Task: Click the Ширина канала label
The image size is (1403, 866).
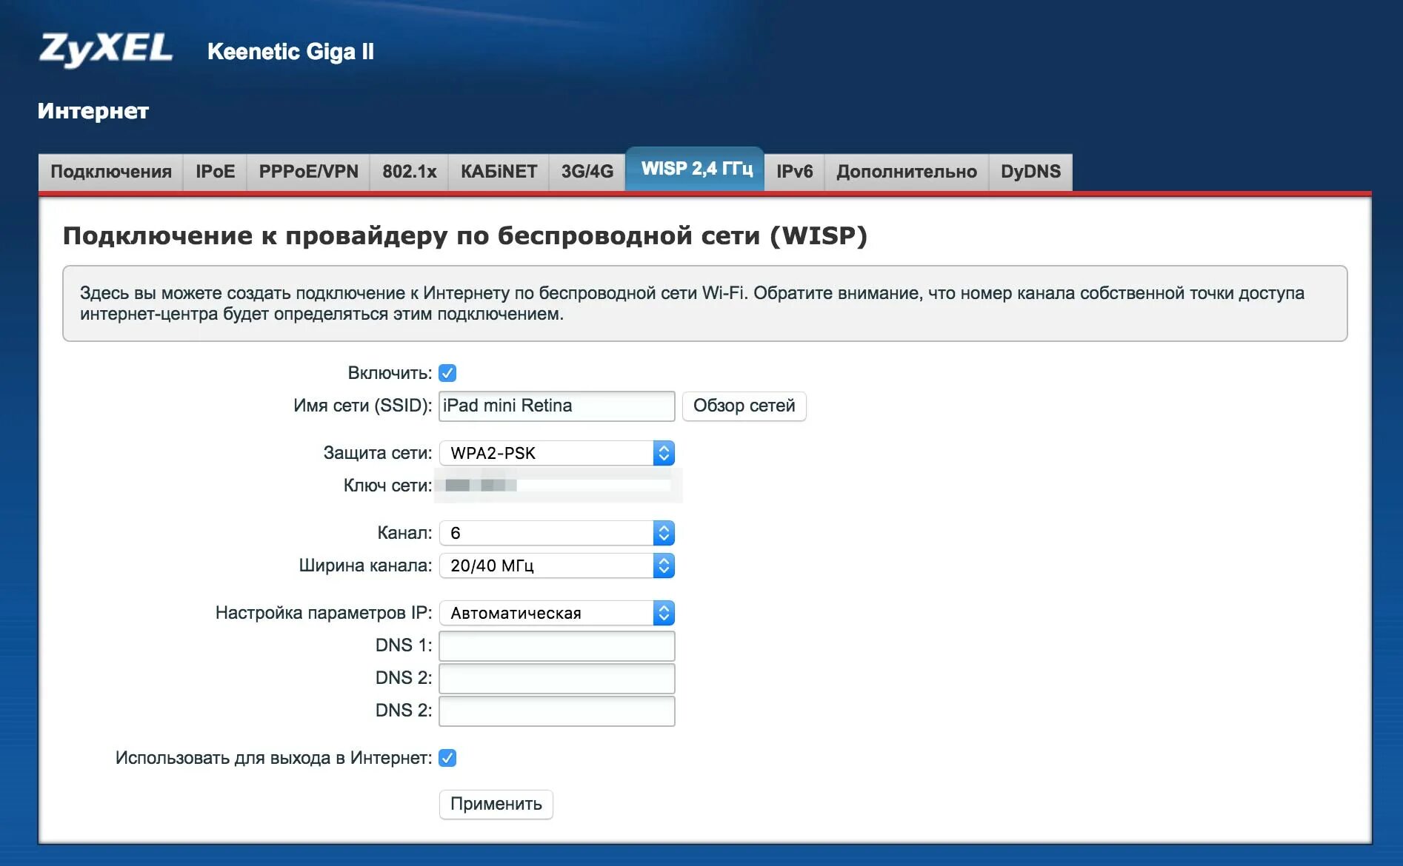Action: point(365,565)
